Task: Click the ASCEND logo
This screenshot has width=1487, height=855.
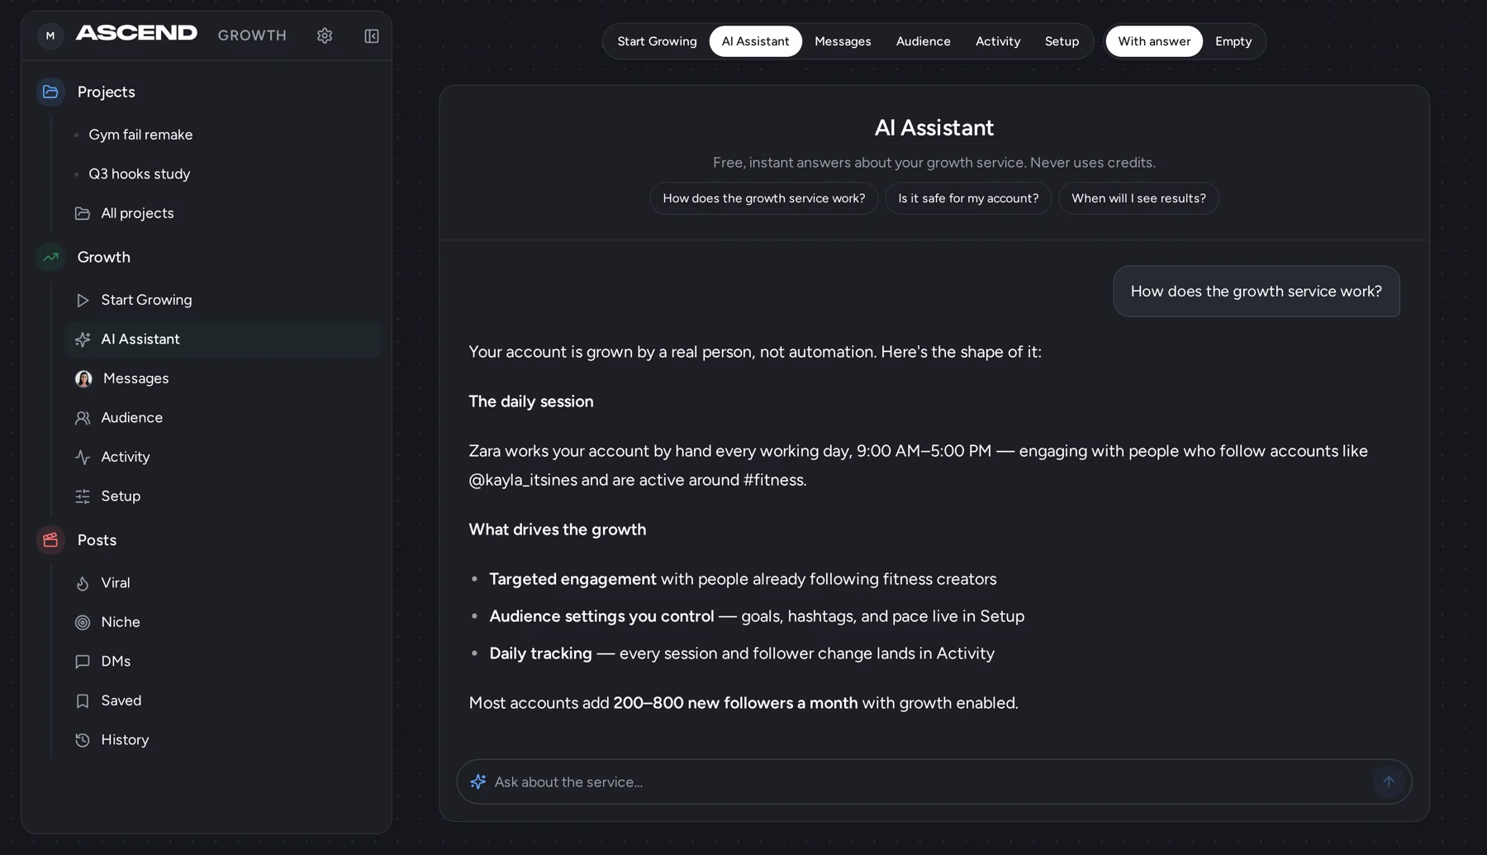Action: pos(136,33)
